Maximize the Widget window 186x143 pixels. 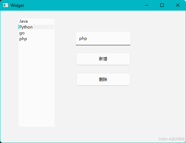point(162,5)
